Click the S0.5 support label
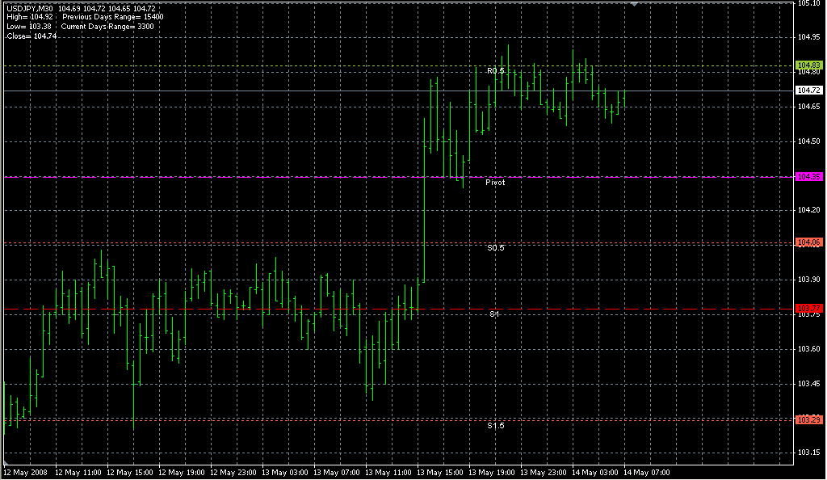The image size is (827, 480). click(x=495, y=248)
